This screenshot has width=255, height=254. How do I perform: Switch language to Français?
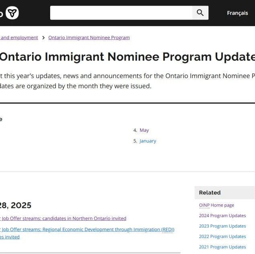click(x=237, y=13)
